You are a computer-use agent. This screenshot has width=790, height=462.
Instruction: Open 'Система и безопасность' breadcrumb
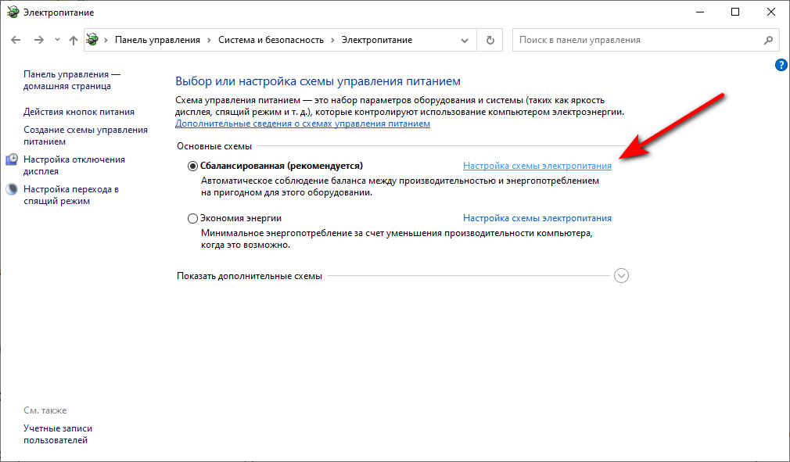coord(271,40)
